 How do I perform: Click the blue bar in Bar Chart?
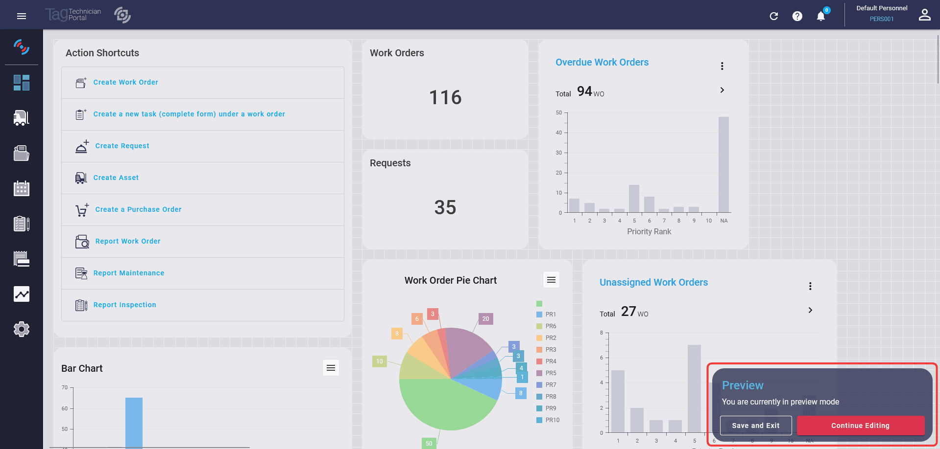[134, 423]
